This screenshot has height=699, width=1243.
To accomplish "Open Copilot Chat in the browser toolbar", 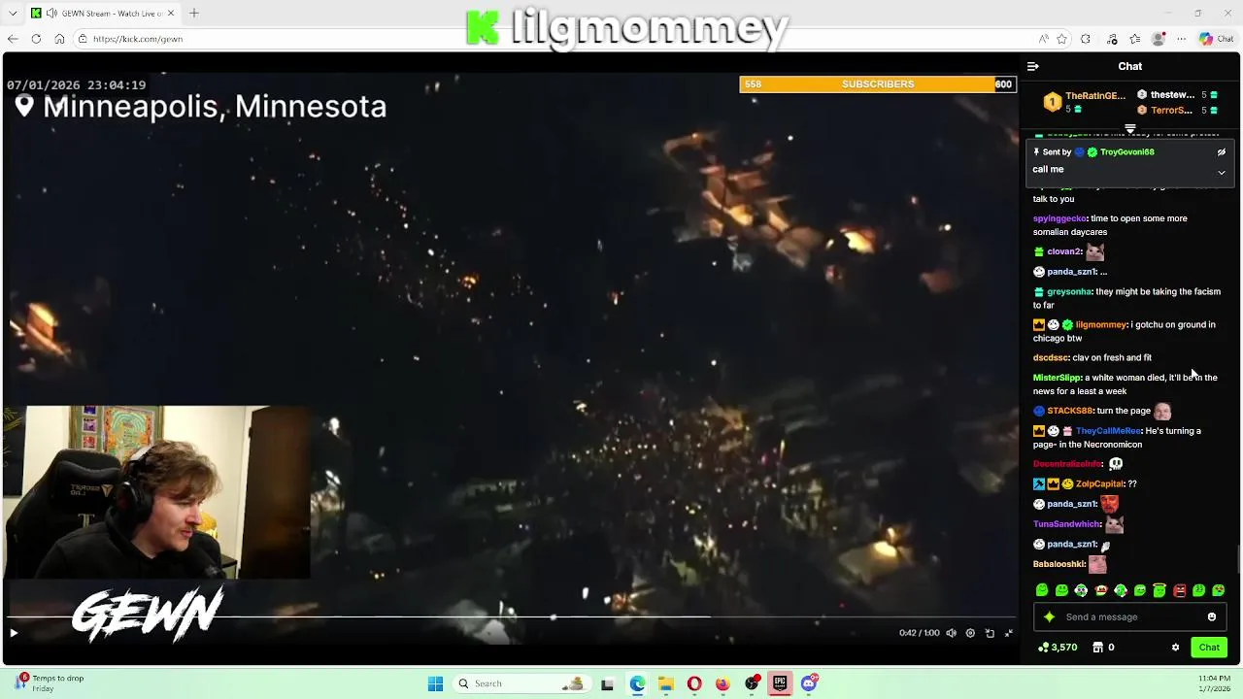I will [1215, 39].
